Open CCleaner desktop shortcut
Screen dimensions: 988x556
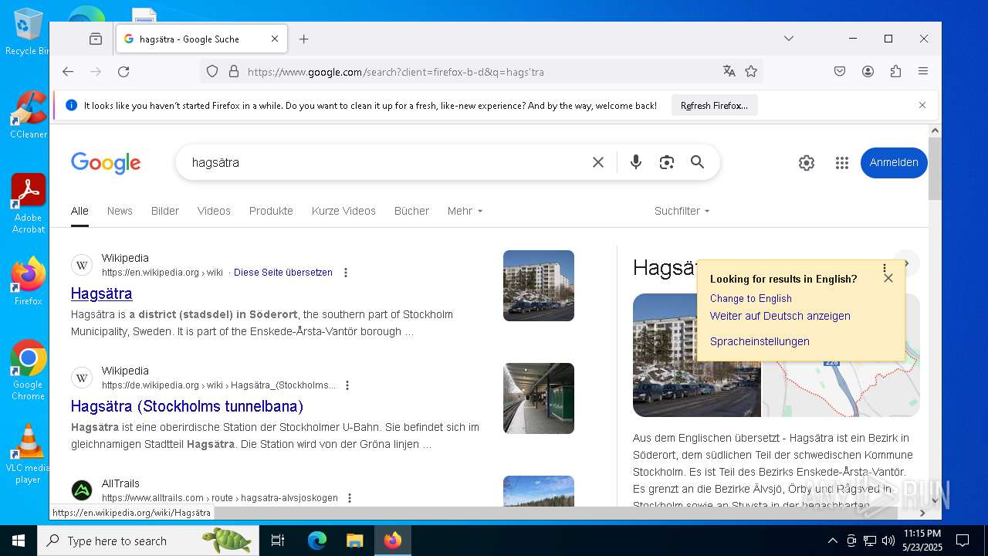(x=28, y=115)
